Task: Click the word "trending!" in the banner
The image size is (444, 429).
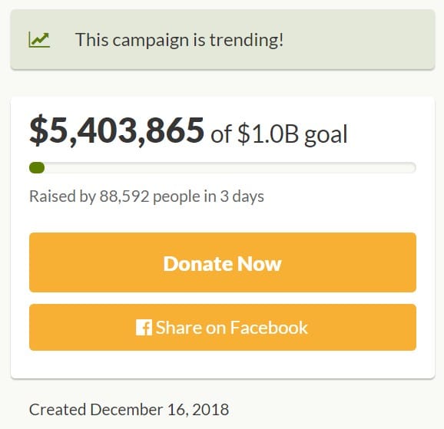Action: click(247, 40)
